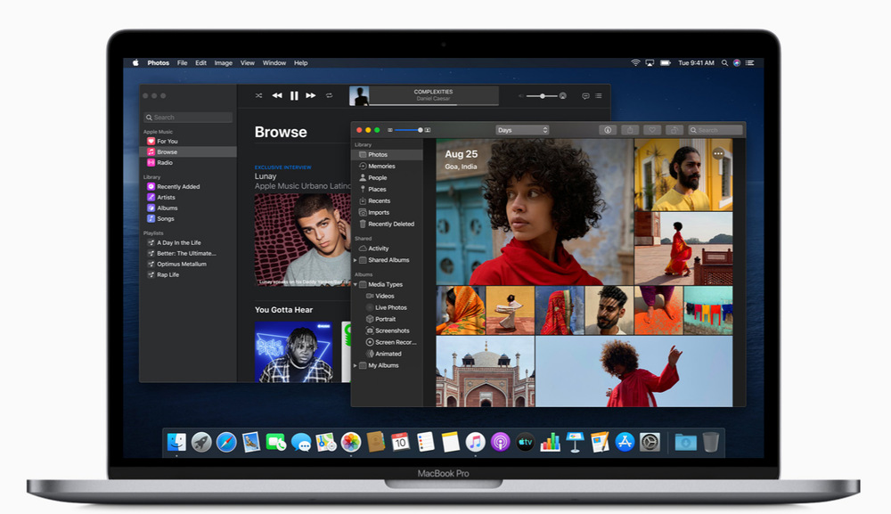Open Recents in Photos sidebar

pos(388,201)
